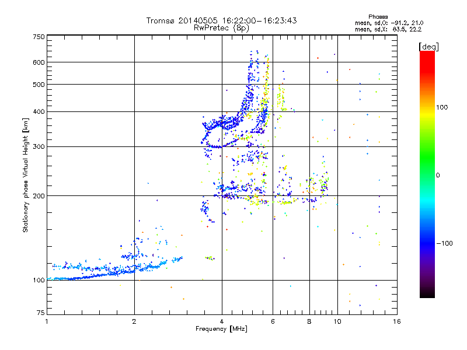
Task: Click the y-axis tick label '200'
Action: tap(39, 196)
